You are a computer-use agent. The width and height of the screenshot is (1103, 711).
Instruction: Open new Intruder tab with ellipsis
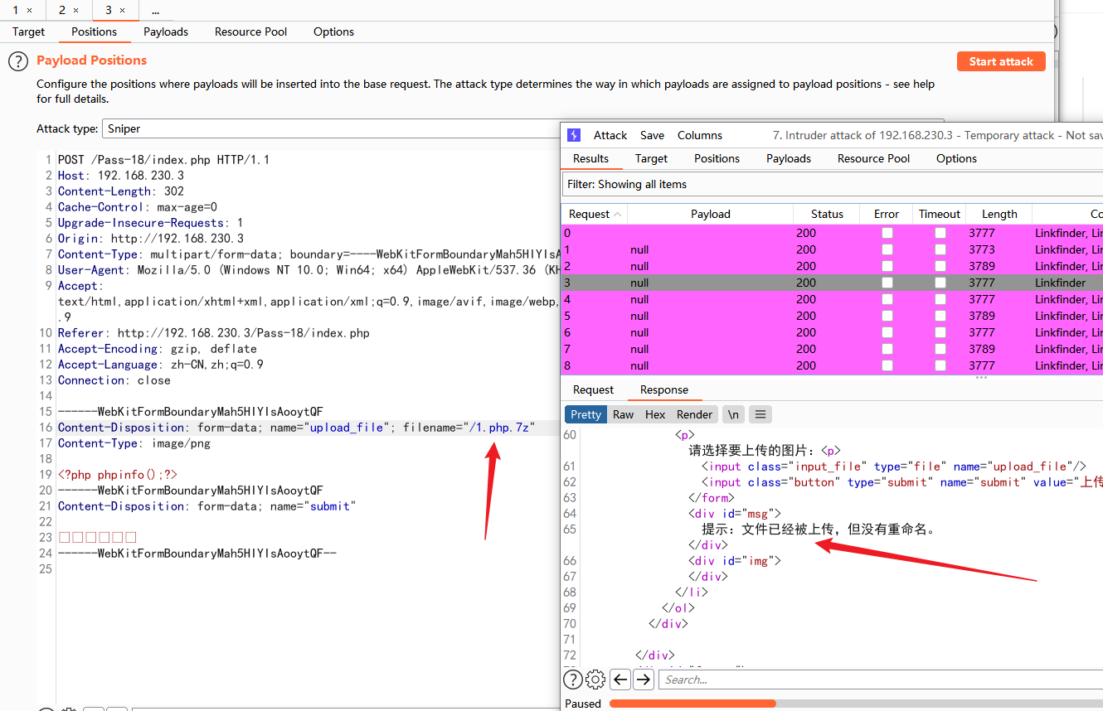[155, 11]
